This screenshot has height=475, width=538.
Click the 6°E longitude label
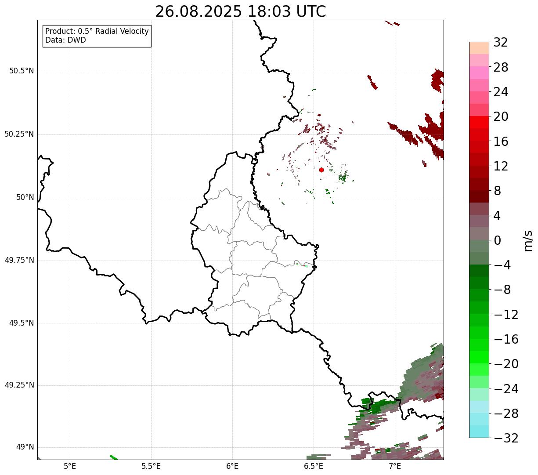point(232,466)
